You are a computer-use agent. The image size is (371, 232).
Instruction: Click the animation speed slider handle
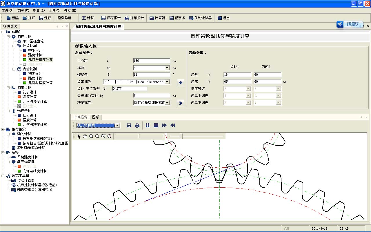pyautogui.click(x=181, y=136)
